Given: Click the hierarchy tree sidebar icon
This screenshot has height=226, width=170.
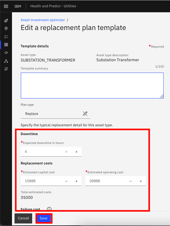Looking at the screenshot, I should pos(6,61).
